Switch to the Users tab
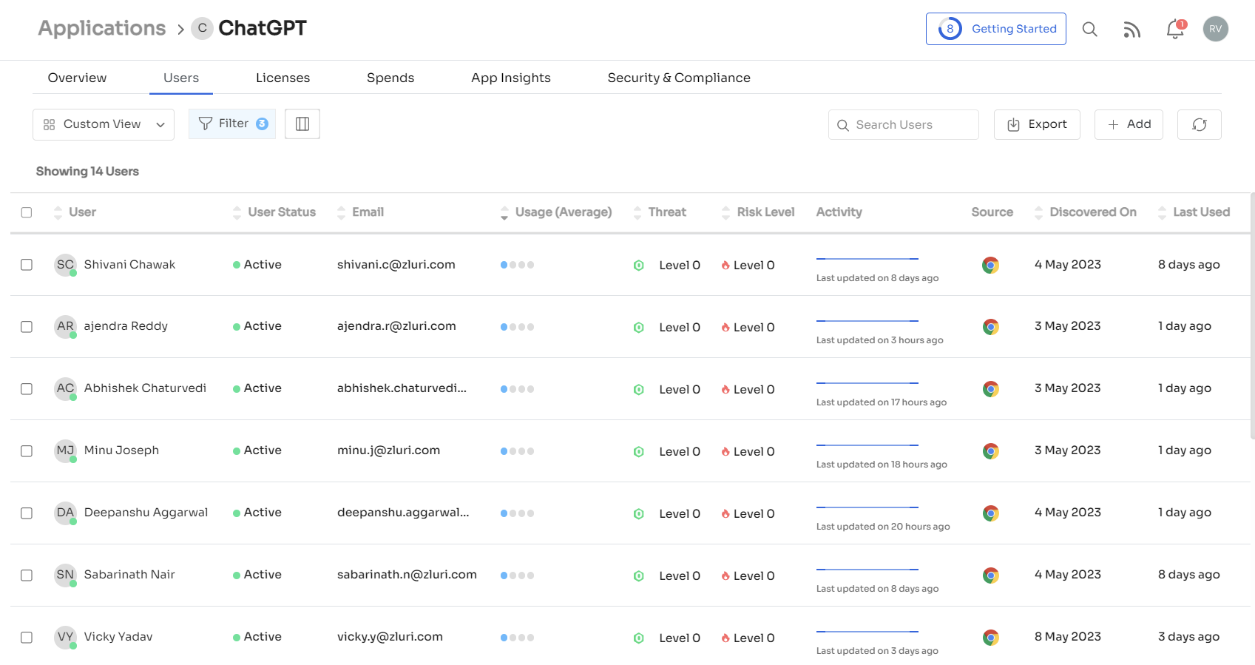 [x=181, y=78]
